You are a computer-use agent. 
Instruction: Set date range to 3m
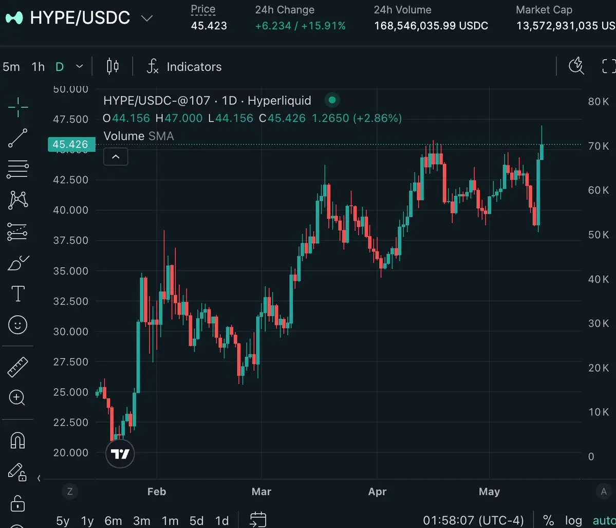point(141,521)
